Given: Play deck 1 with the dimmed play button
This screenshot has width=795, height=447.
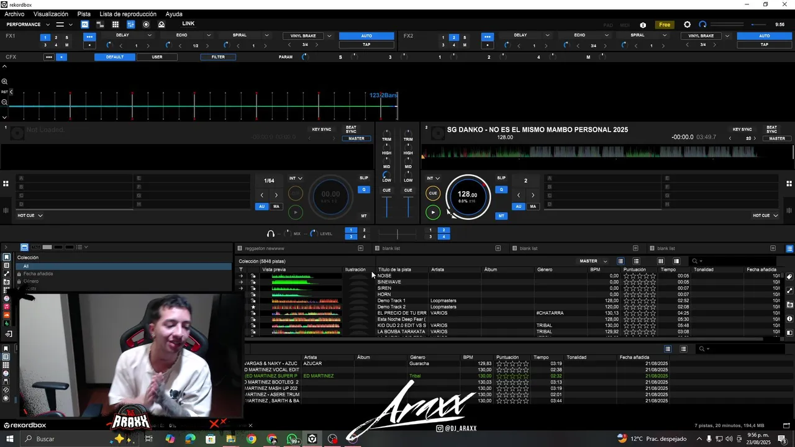Looking at the screenshot, I should [296, 212].
